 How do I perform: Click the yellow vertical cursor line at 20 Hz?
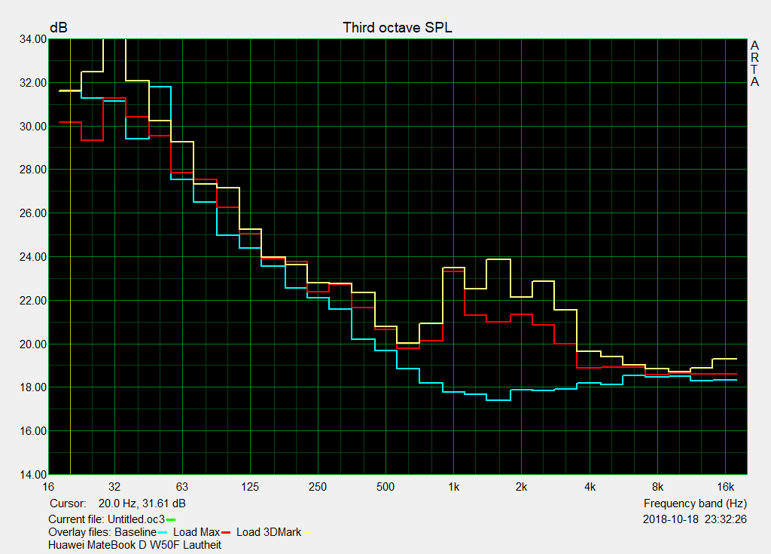tap(70, 256)
